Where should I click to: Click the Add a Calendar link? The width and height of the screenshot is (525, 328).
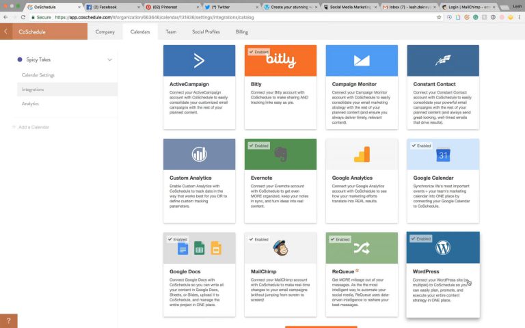(x=33, y=127)
